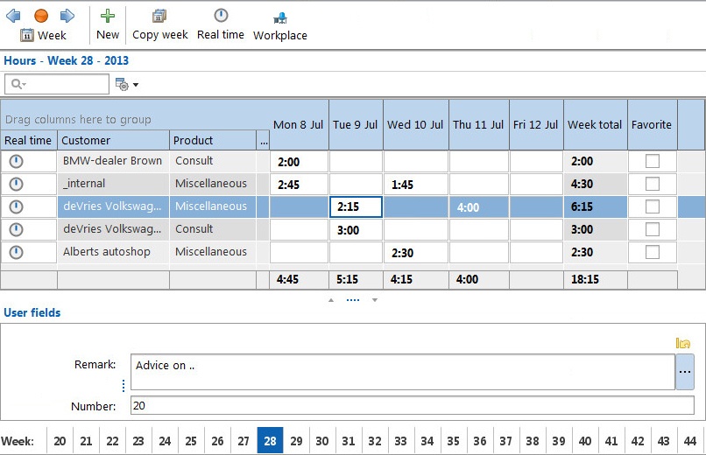Click the Copy week icon
706x455 pixels.
pyautogui.click(x=159, y=16)
